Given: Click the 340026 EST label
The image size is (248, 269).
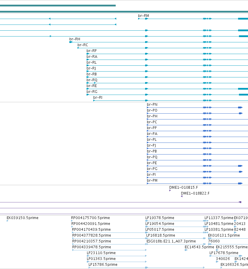Looking at the screenshot, I should pyautogui.click(x=223, y=258).
